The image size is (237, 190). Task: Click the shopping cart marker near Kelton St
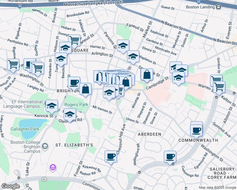coord(219,86)
